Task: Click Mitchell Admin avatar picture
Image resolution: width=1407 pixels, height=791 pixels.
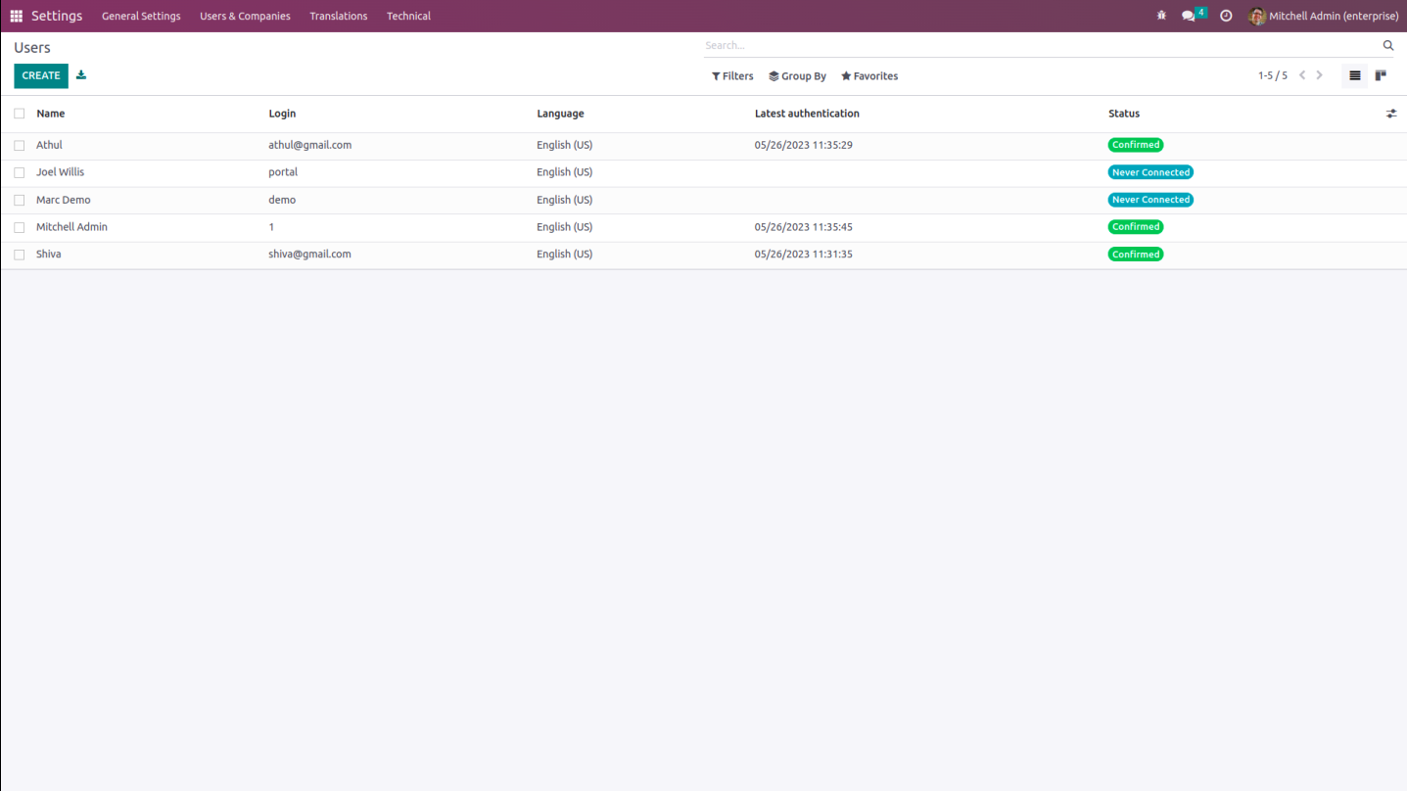Action: tap(1257, 16)
